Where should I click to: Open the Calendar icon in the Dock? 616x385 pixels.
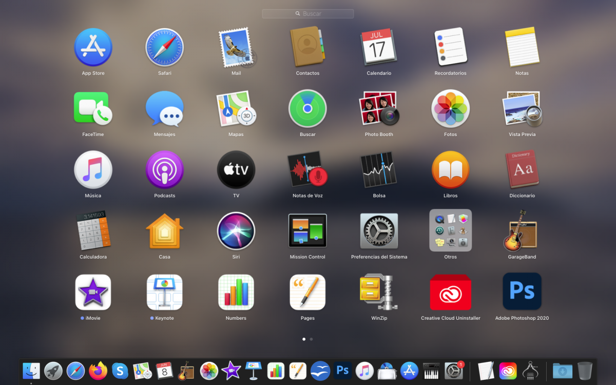point(164,370)
